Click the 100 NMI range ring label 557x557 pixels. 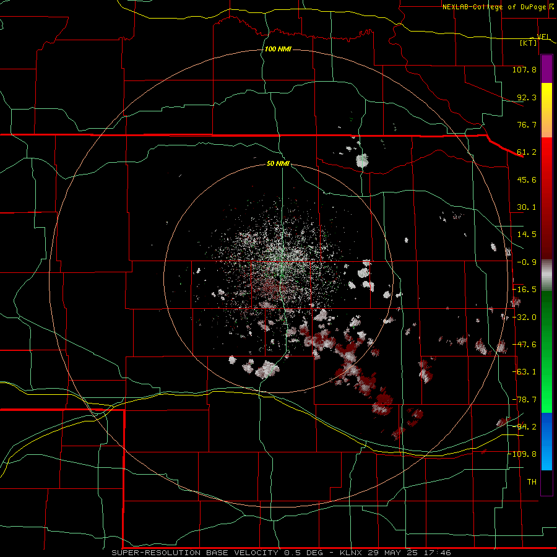point(278,49)
